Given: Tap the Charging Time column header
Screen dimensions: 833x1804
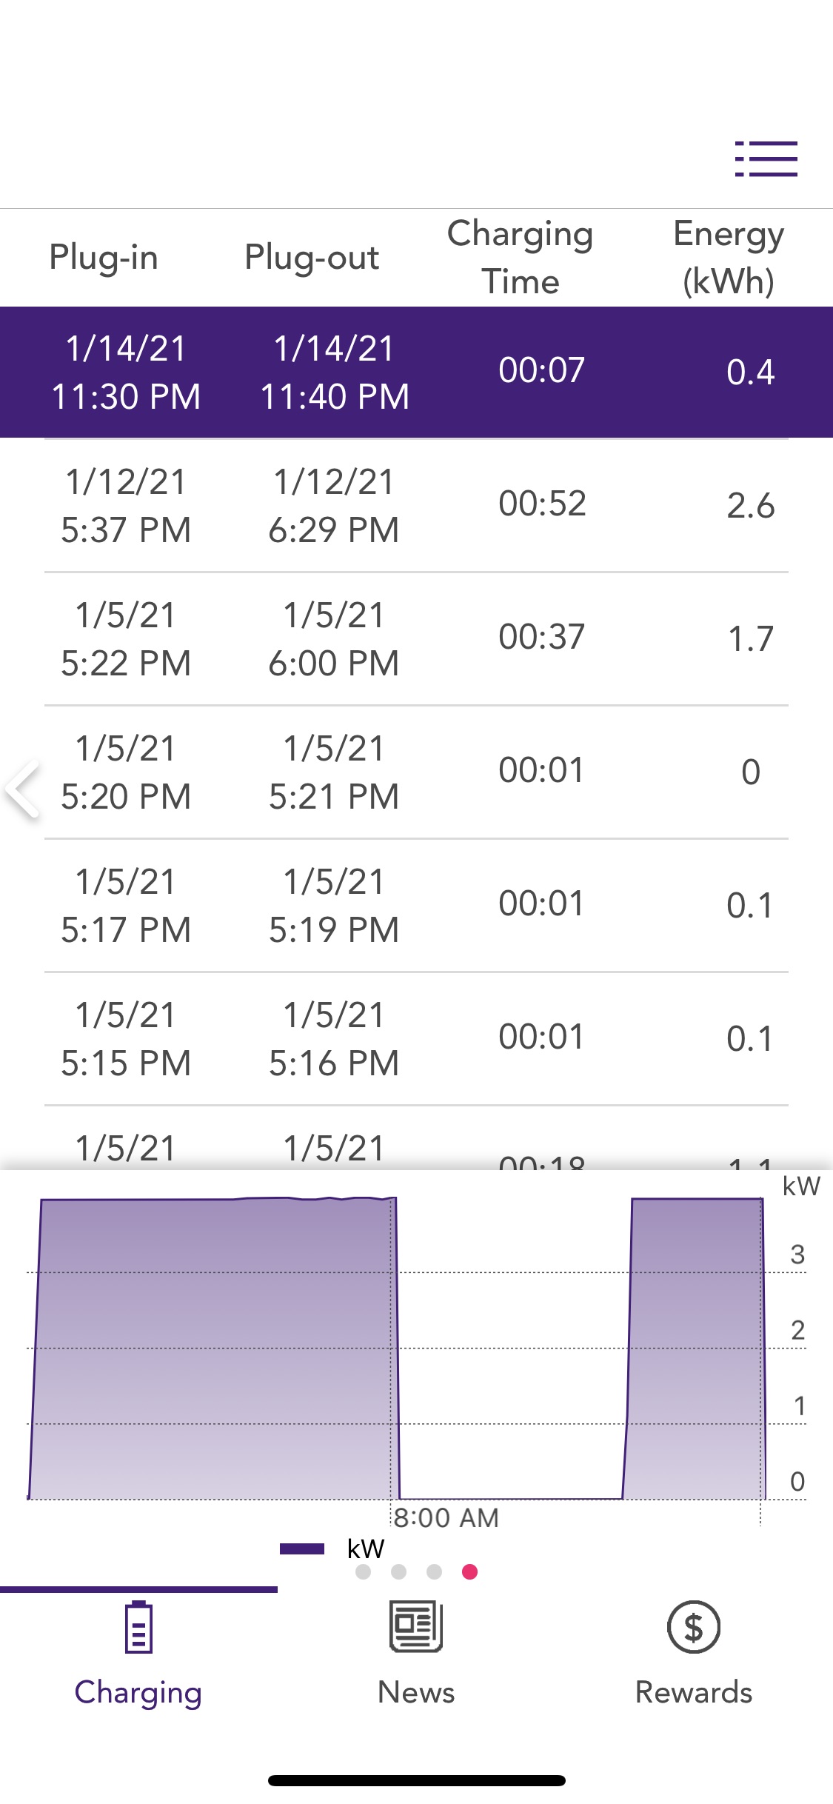Looking at the screenshot, I should [x=520, y=257].
